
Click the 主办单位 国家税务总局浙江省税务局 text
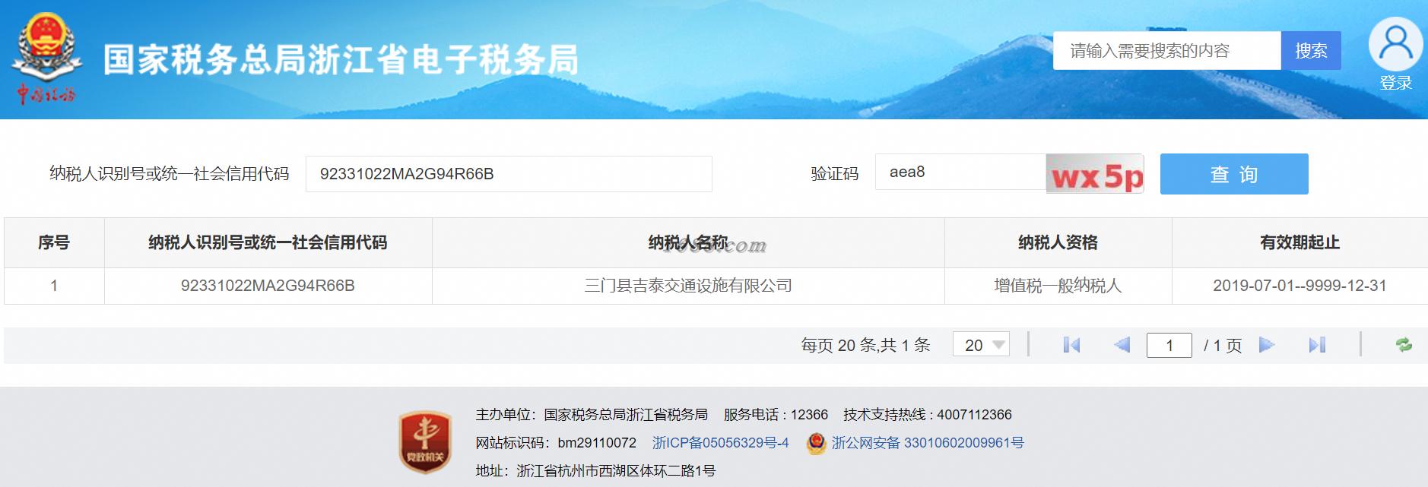click(592, 414)
